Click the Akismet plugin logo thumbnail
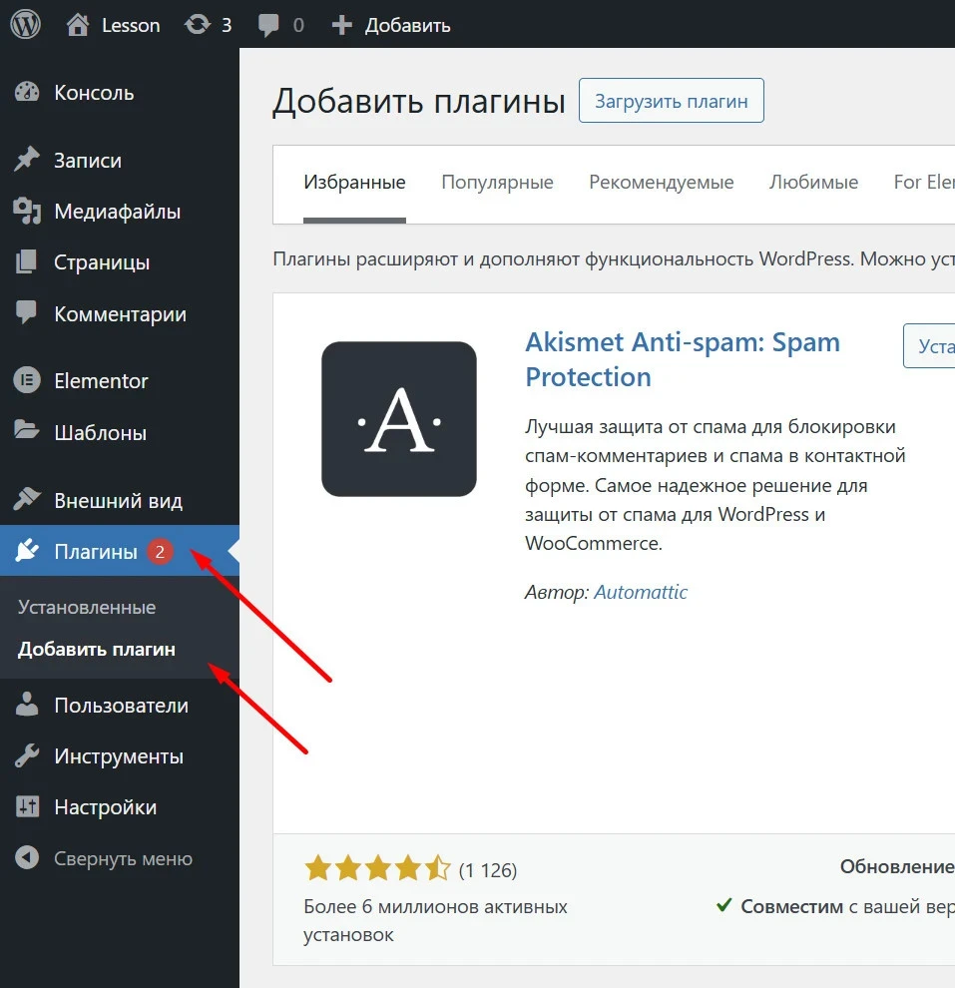The width and height of the screenshot is (955, 988). (x=399, y=419)
